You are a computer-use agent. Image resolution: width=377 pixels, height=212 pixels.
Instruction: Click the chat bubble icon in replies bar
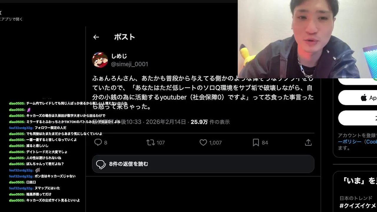pos(101,164)
